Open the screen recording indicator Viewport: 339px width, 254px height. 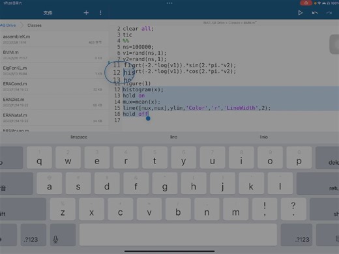(x=306, y=3)
